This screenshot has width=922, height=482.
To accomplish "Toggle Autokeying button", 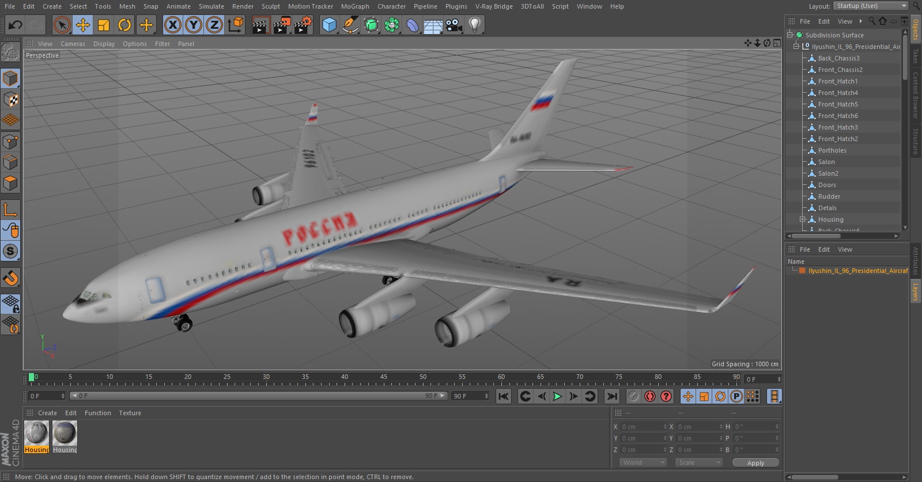I will point(650,396).
